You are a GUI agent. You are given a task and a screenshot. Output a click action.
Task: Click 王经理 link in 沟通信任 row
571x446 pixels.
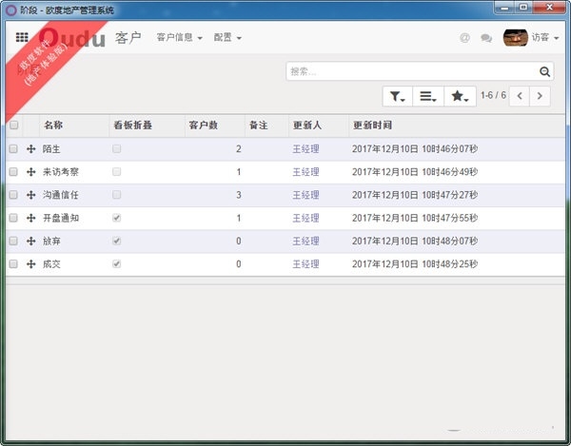point(305,195)
